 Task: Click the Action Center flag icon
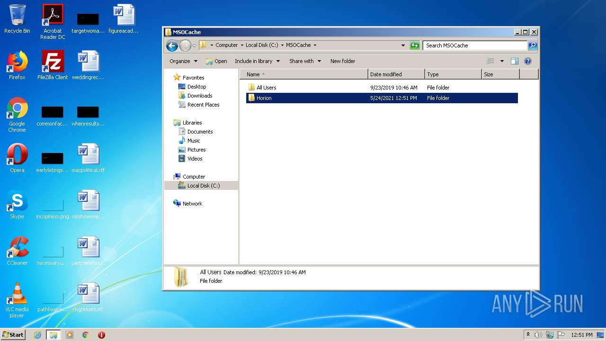(x=561, y=335)
